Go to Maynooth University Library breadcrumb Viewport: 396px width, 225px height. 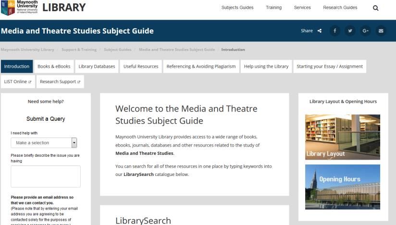(x=27, y=50)
